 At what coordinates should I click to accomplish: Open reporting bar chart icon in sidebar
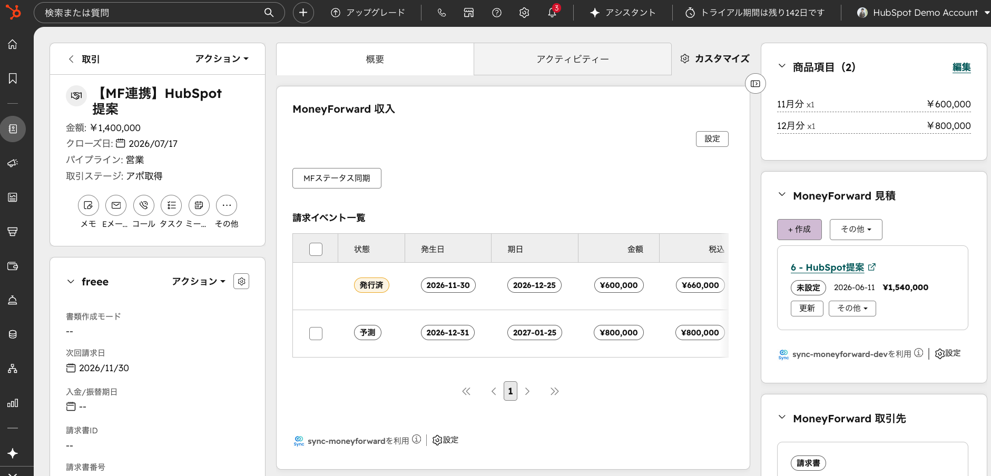click(x=13, y=403)
